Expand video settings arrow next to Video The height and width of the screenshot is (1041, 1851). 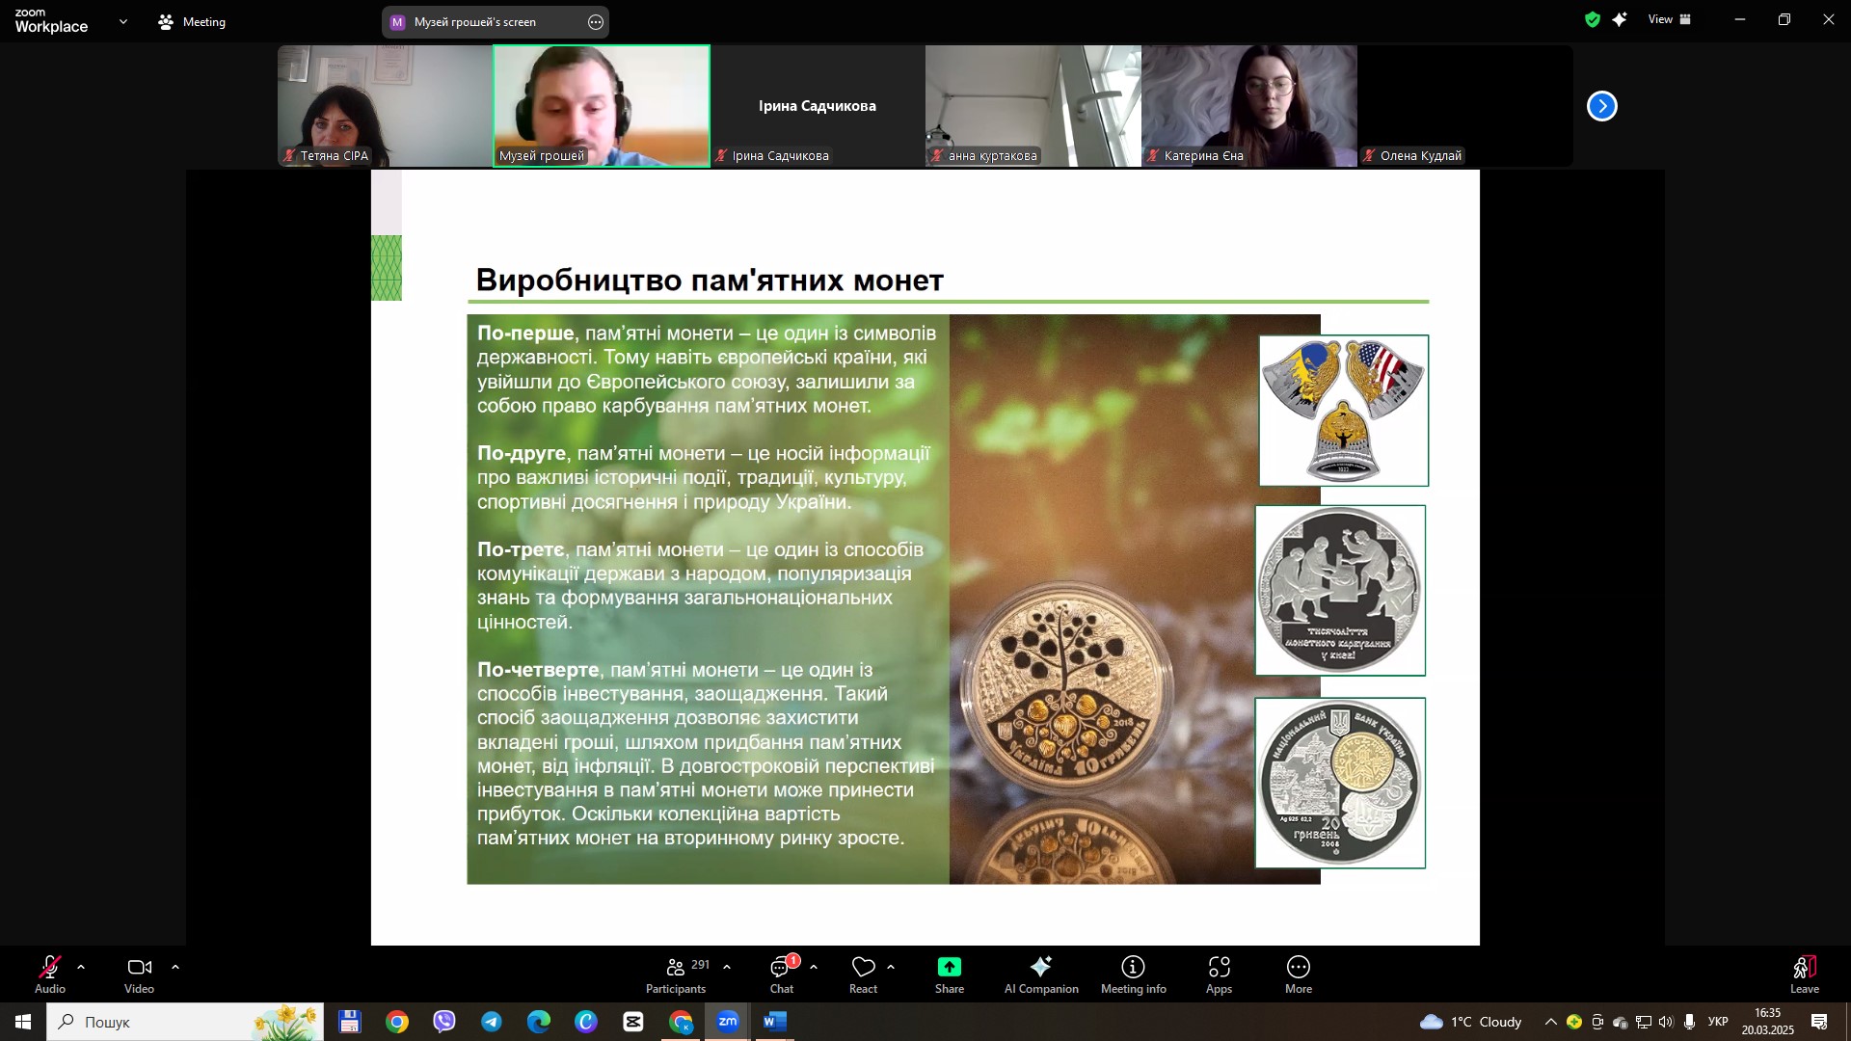[175, 967]
